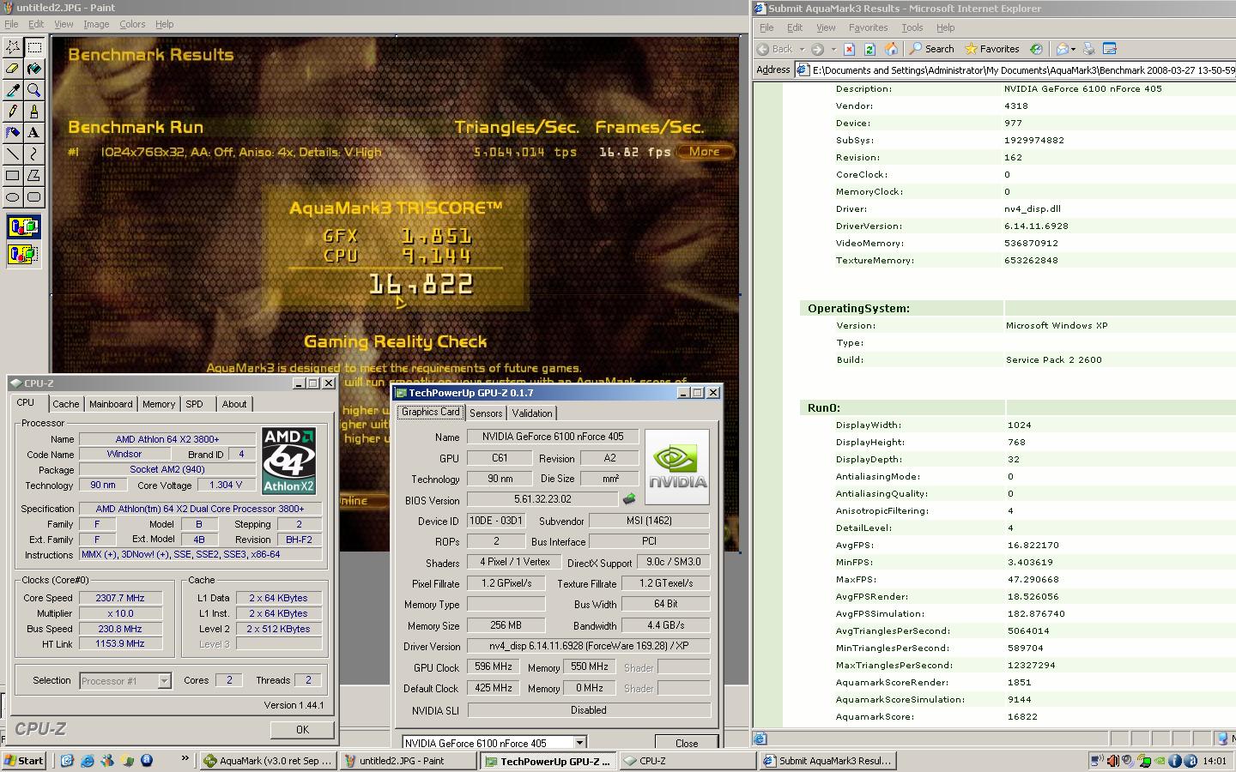The image size is (1236, 772).
Task: Choose the Curve tool in Paint
Action: tap(34, 154)
